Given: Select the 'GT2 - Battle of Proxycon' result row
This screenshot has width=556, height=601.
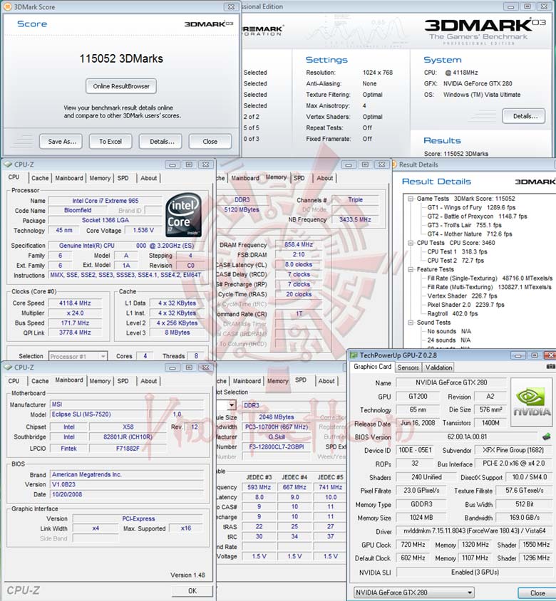Looking at the screenshot, I should [x=477, y=216].
